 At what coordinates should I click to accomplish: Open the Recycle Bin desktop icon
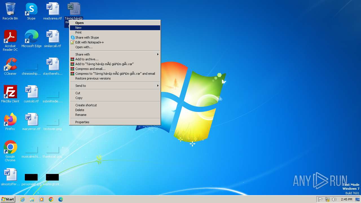[x=10, y=11]
